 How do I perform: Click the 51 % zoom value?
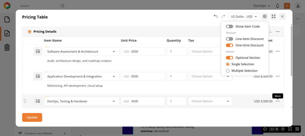[274, 129]
